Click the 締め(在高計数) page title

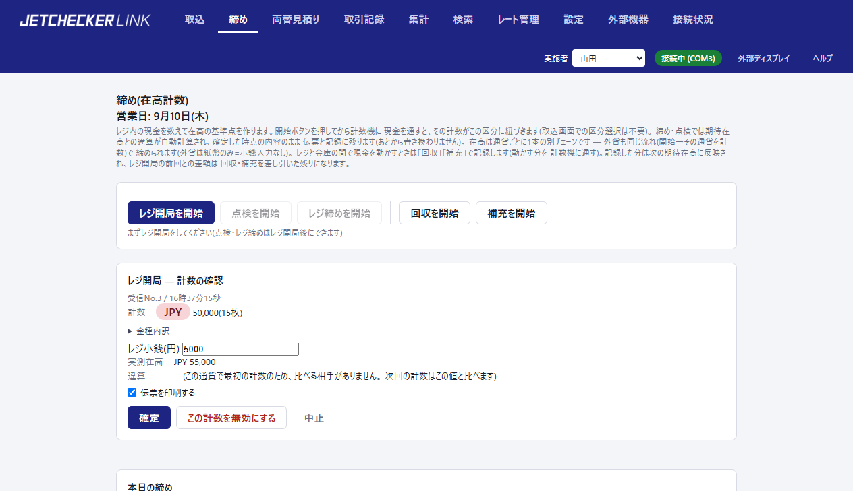pyautogui.click(x=153, y=100)
